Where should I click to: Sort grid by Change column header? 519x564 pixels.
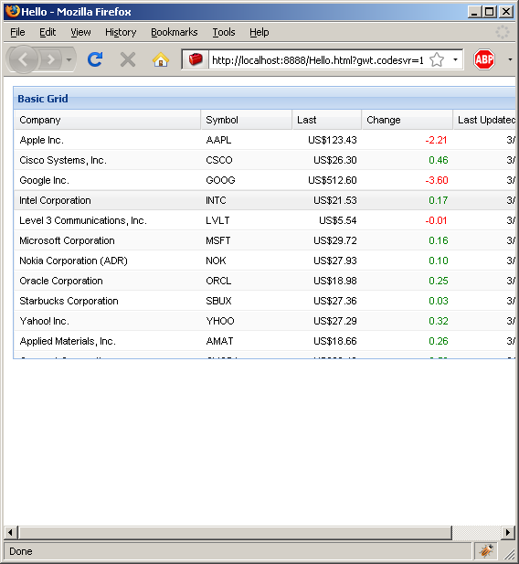[x=407, y=120]
